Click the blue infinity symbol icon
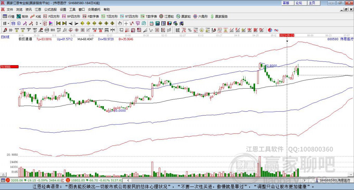Image resolution: width=354 pixels, height=190 pixels. (276, 30)
